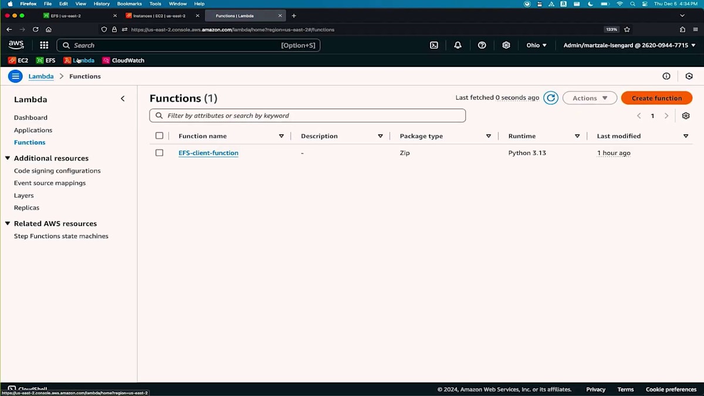Click the AWS logo home icon
This screenshot has height=396, width=704.
pyautogui.click(x=16, y=45)
